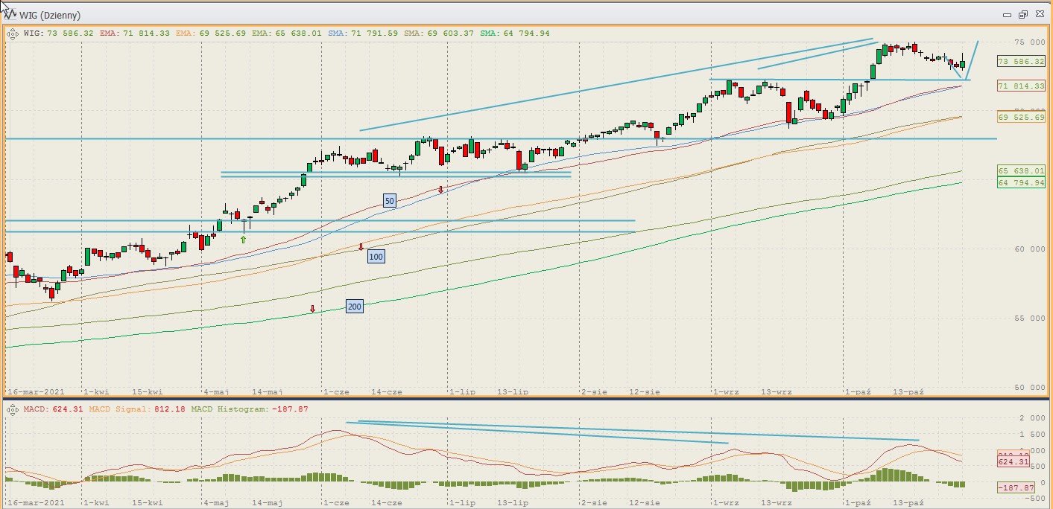Select the red down arrow beside the 100 label
The image size is (1053, 509).
point(361,247)
